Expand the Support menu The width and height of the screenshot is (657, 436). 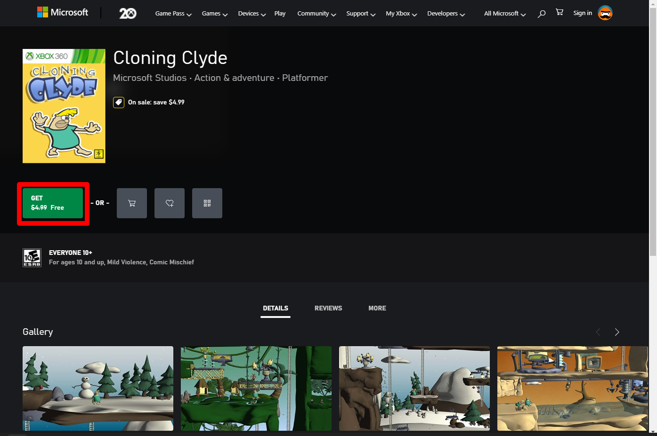(361, 14)
